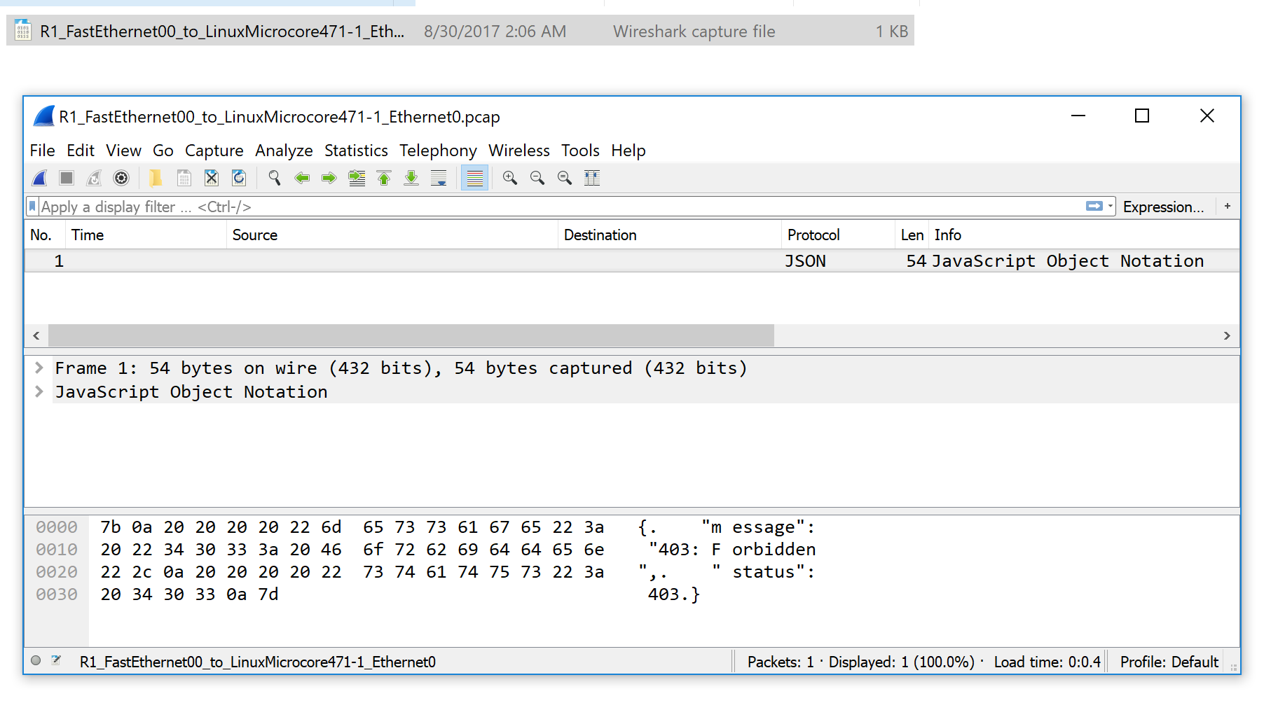
Task: Click hex offset 0030 row
Action: pos(57,594)
